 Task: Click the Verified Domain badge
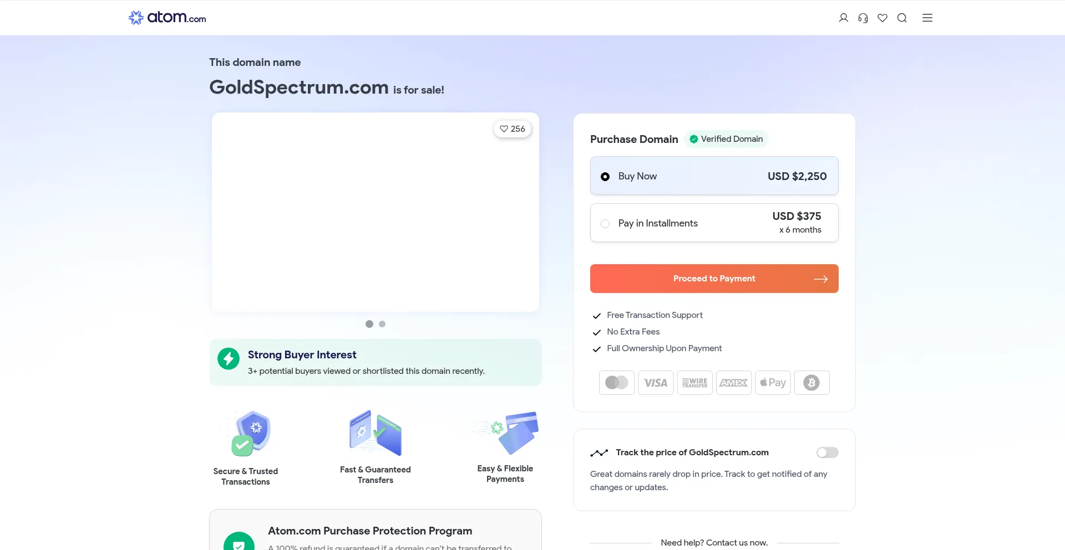coord(726,139)
